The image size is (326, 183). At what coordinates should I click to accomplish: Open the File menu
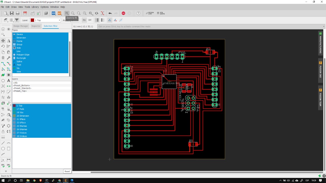coord(2,7)
